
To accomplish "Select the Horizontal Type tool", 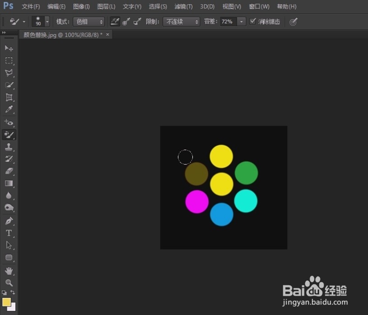I will [9, 233].
